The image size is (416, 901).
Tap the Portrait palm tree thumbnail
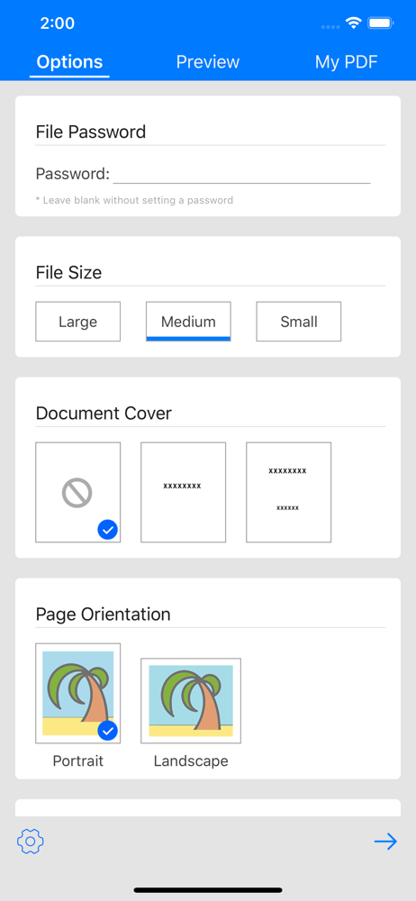[78, 694]
